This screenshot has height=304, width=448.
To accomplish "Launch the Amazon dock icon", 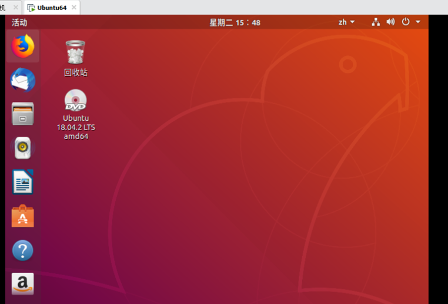I will [22, 284].
